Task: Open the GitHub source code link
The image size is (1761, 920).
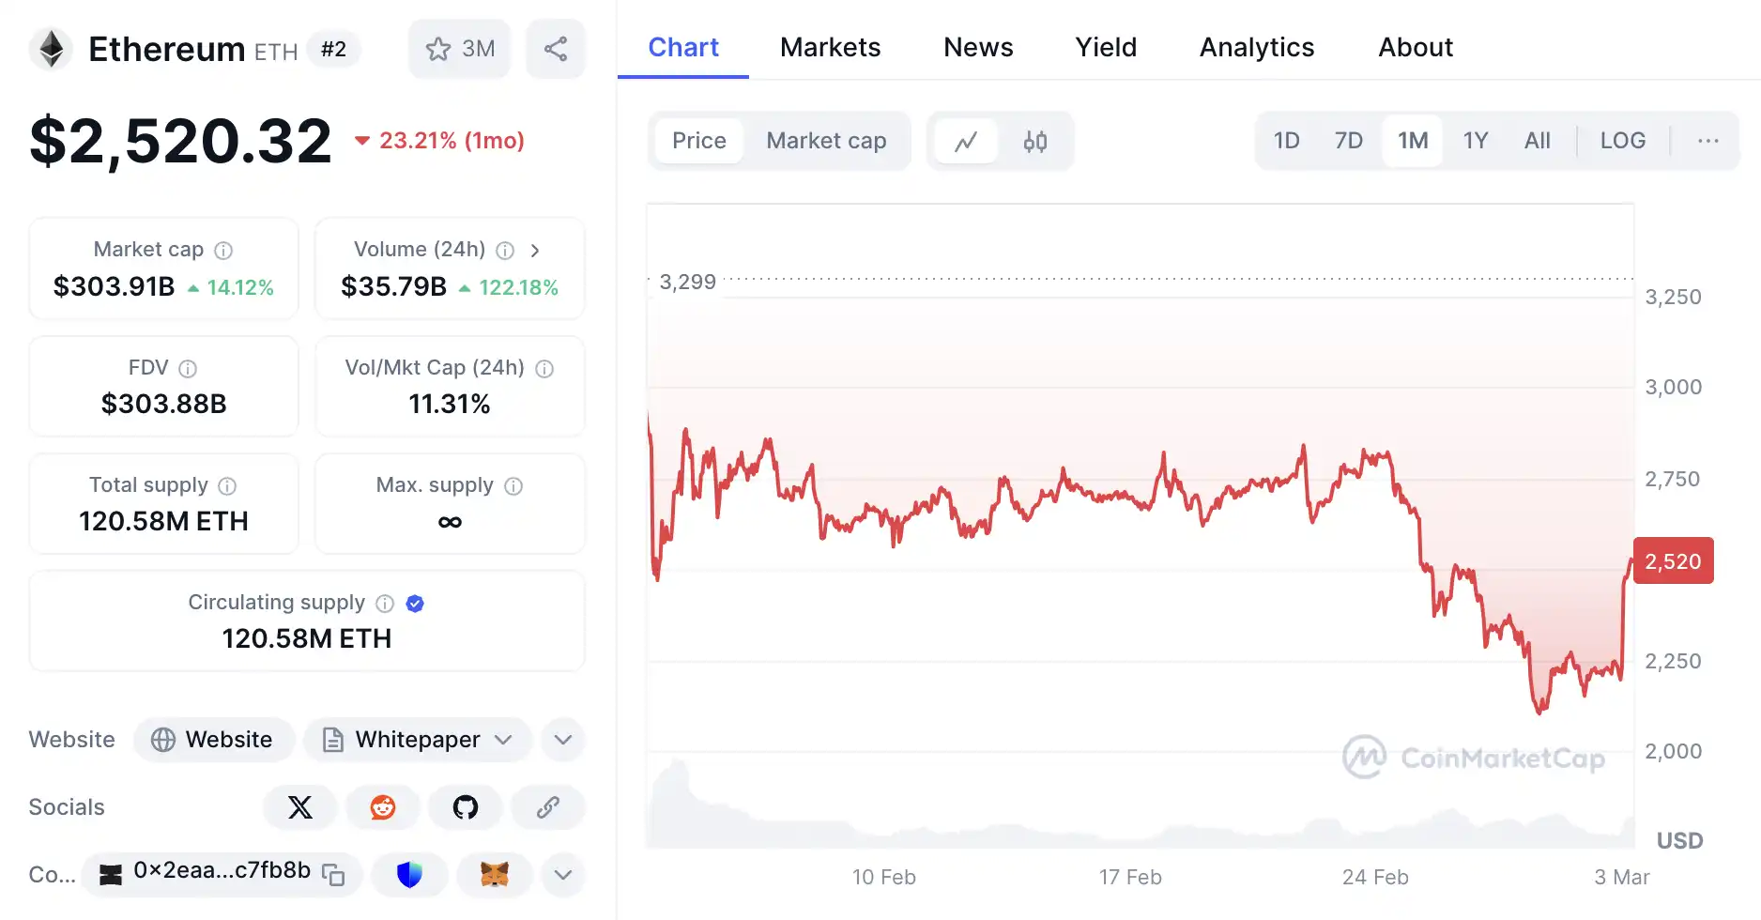Action: point(466,807)
